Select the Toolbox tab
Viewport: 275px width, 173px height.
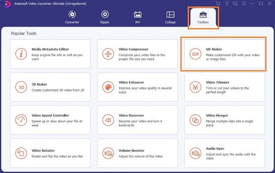[203, 18]
